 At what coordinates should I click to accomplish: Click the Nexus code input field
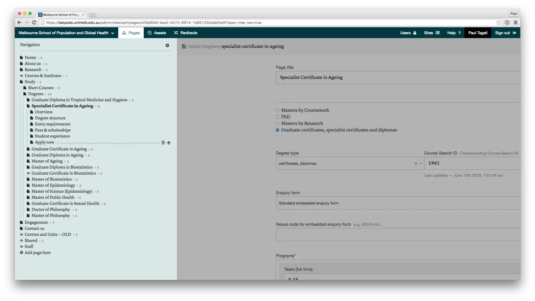[398, 235]
